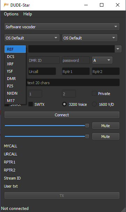The height and width of the screenshot is (212, 126).
Task: Click the lower Mute button
Action: (106, 137)
